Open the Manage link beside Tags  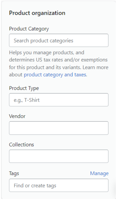pos(99,173)
